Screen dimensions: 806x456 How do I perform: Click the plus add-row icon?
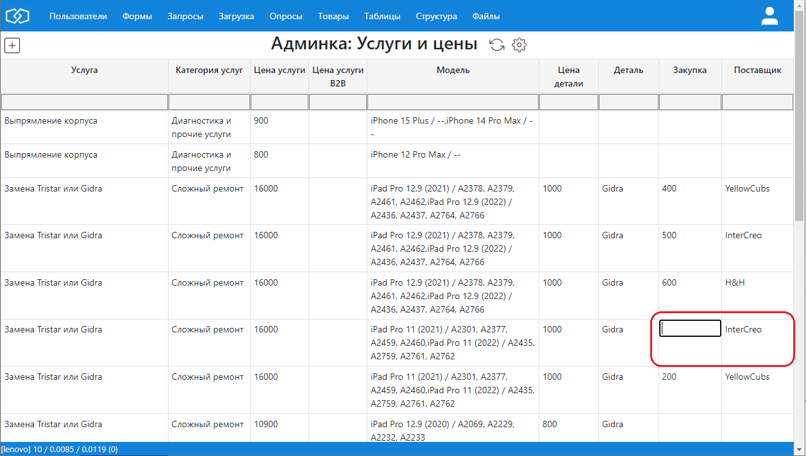pos(12,45)
